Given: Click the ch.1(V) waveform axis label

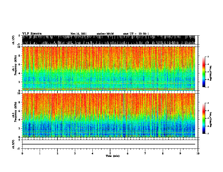Looking at the screenshot, I should [13, 40].
